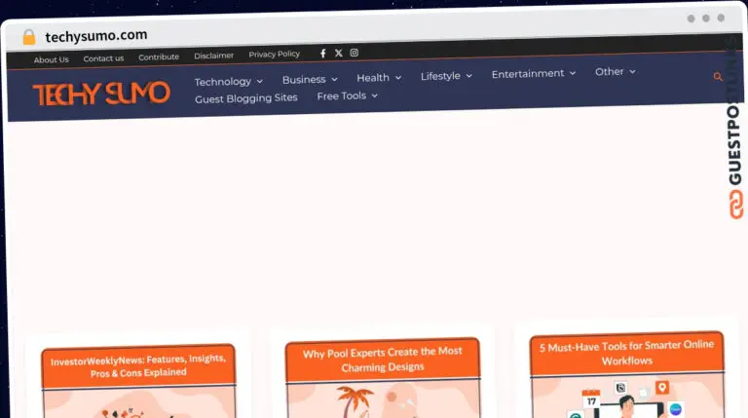Open the Instagram social icon
Image resolution: width=748 pixels, height=418 pixels.
355,54
